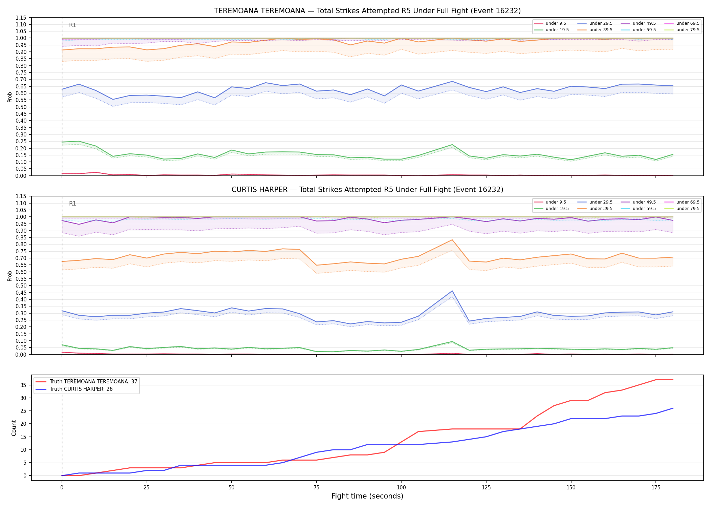This screenshot has height=508, width=711.
Task: Click the TEREMOANA TEREMOANA chart title
Action: [x=367, y=11]
